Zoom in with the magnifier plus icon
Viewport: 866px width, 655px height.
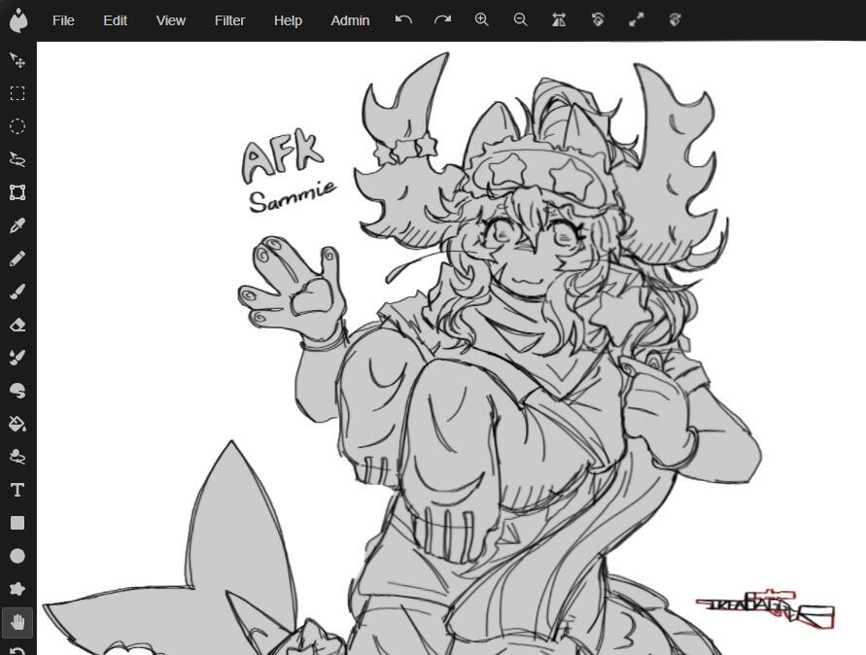[x=482, y=19]
